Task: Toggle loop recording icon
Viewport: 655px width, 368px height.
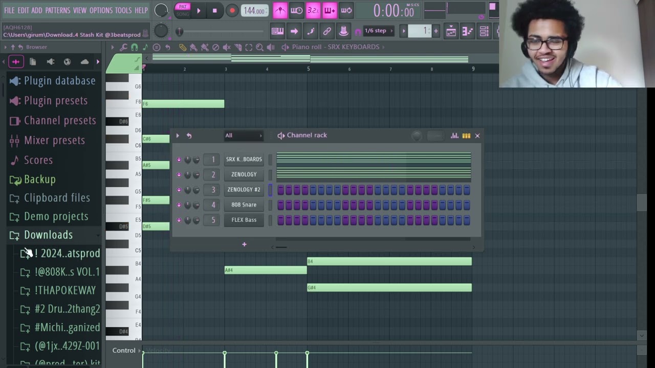Action: (x=346, y=10)
